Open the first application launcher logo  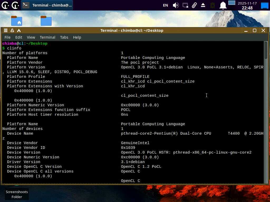(5, 5)
